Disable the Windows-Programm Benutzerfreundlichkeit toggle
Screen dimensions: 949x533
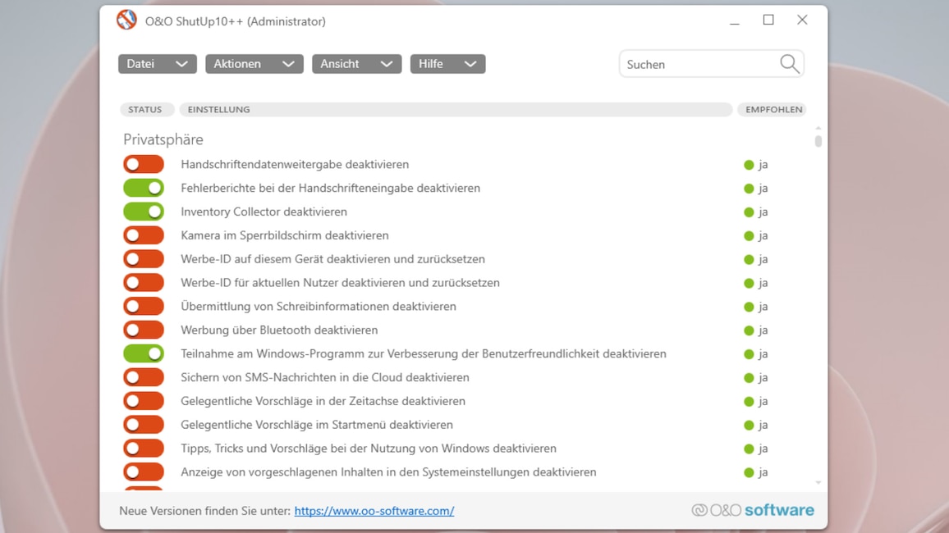144,353
